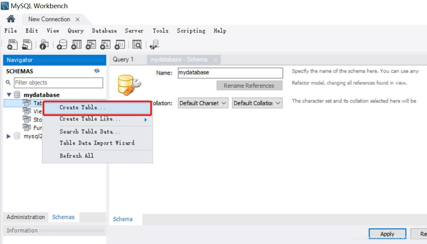The image size is (427, 244).
Task: Select the bottom Schema tab
Action: (123, 219)
